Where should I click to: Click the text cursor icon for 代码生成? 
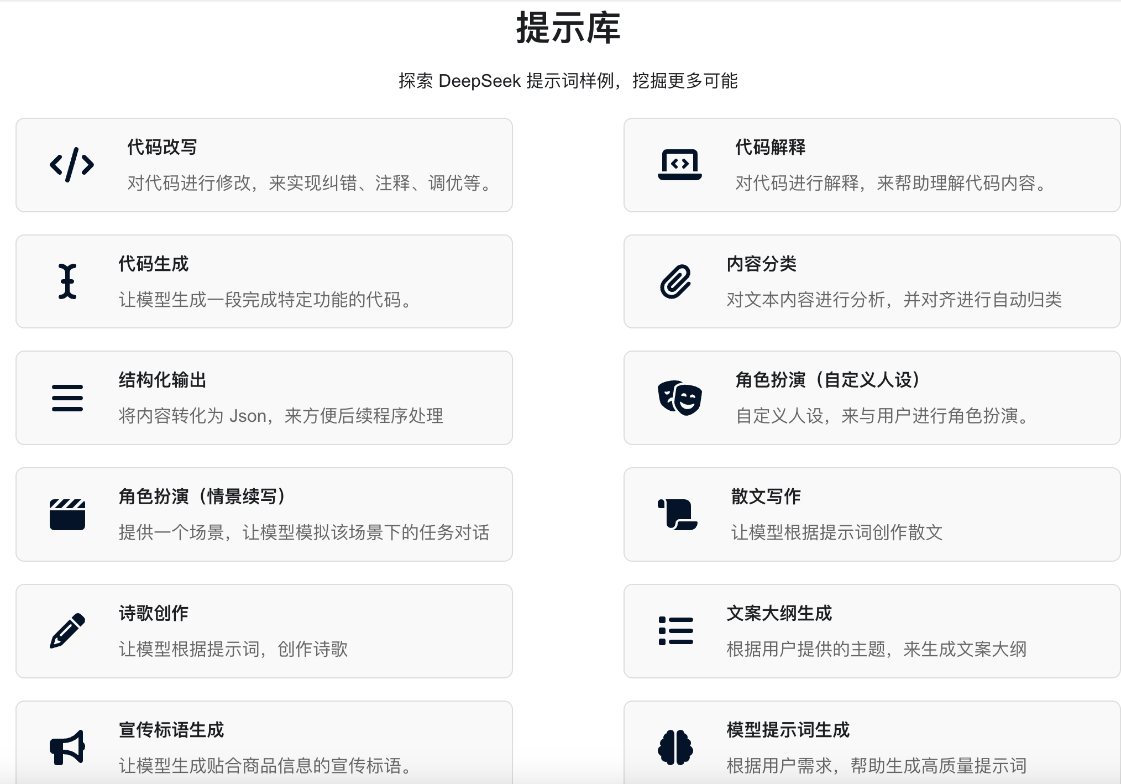point(67,281)
